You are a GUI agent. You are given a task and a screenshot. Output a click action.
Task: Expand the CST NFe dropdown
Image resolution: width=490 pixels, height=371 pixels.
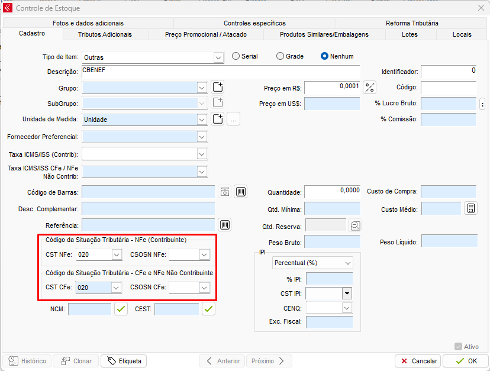116,254
